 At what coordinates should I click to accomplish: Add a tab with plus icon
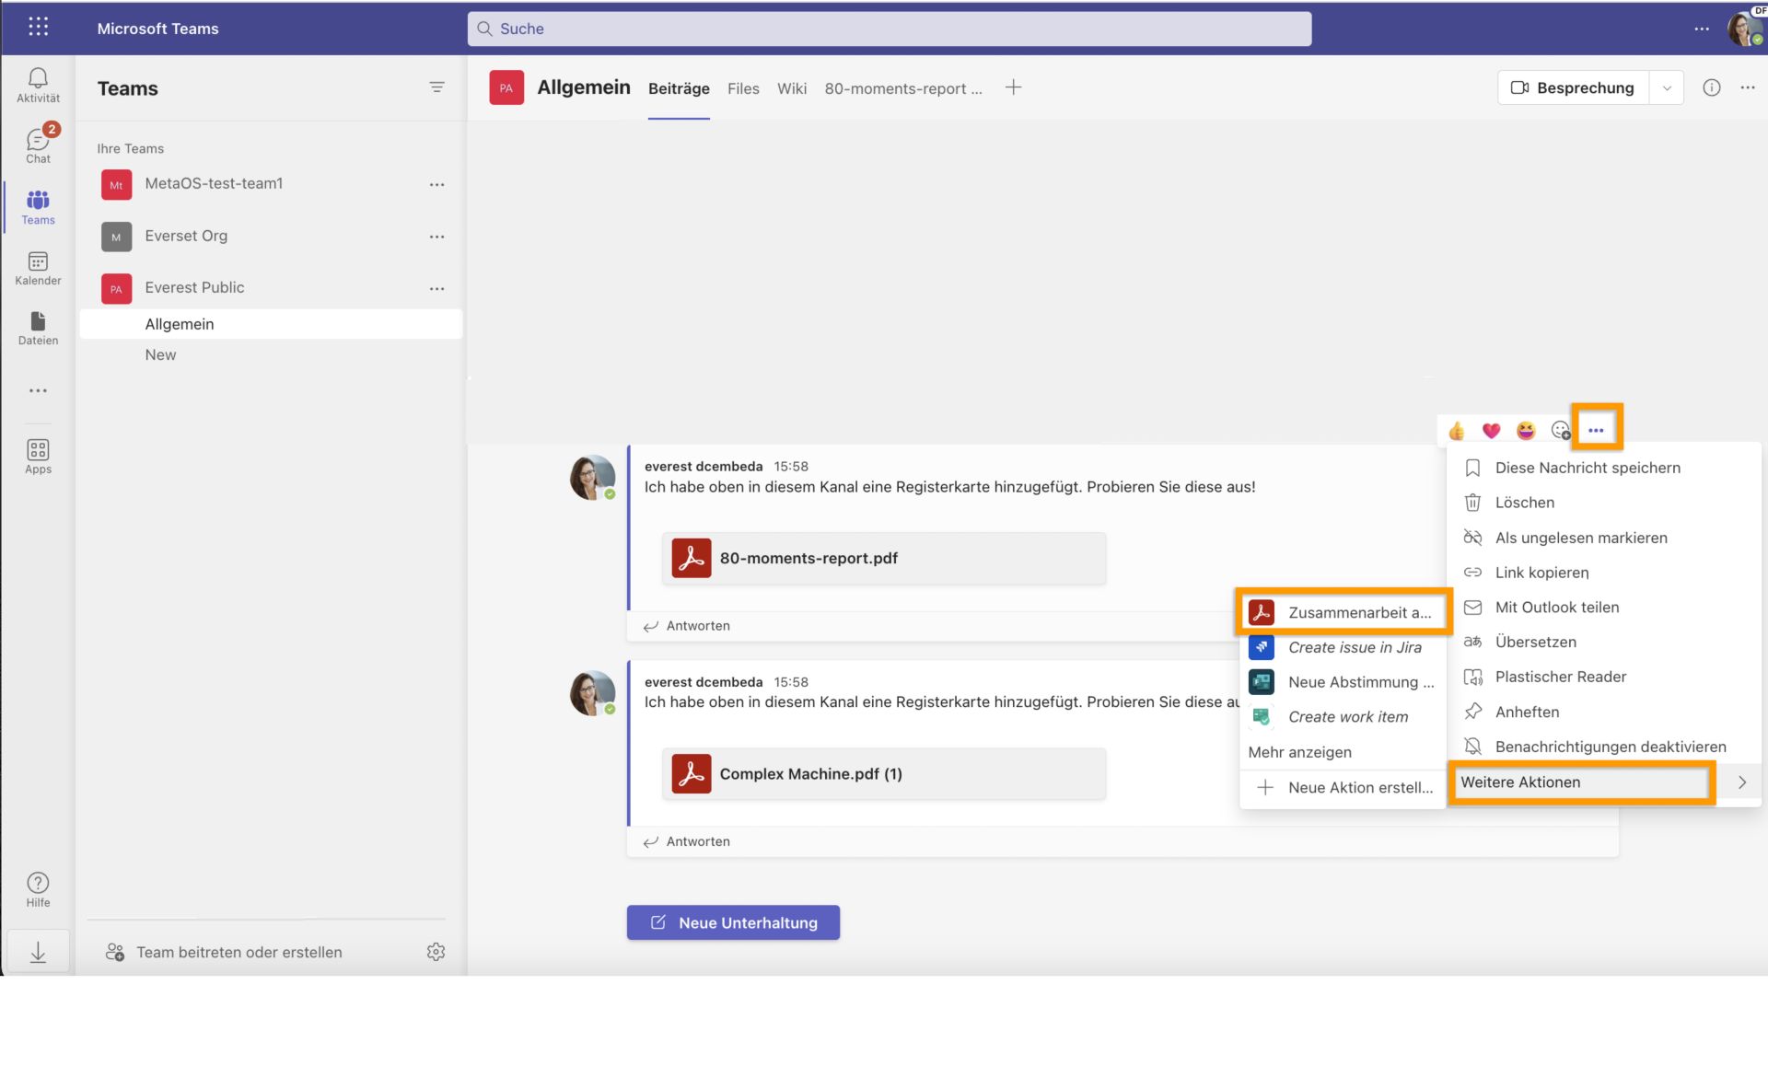[1013, 87]
